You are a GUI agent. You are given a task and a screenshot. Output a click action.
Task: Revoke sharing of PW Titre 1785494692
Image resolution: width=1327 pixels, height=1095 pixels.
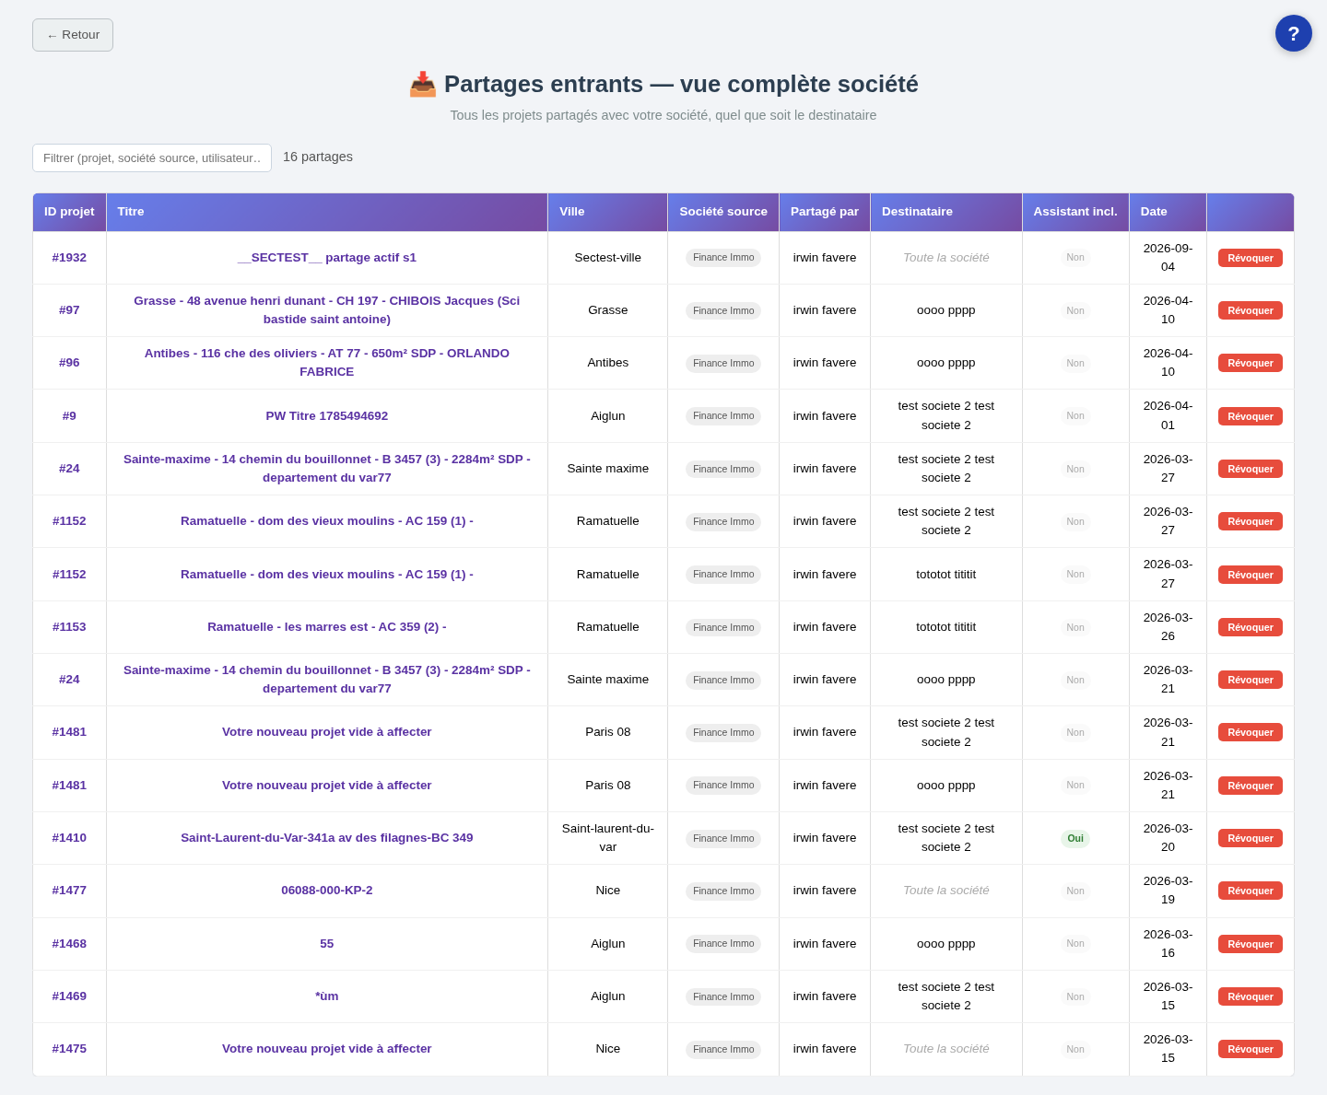pyautogui.click(x=1251, y=416)
